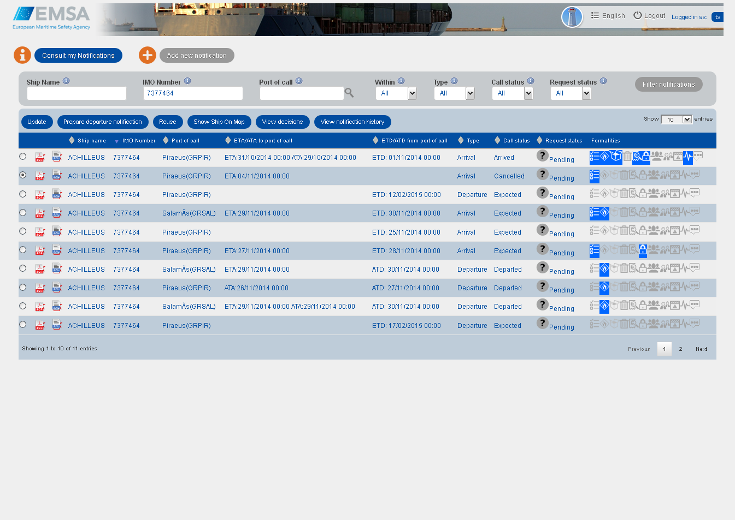
Task: Click into the Ship Name input field
Action: point(77,93)
